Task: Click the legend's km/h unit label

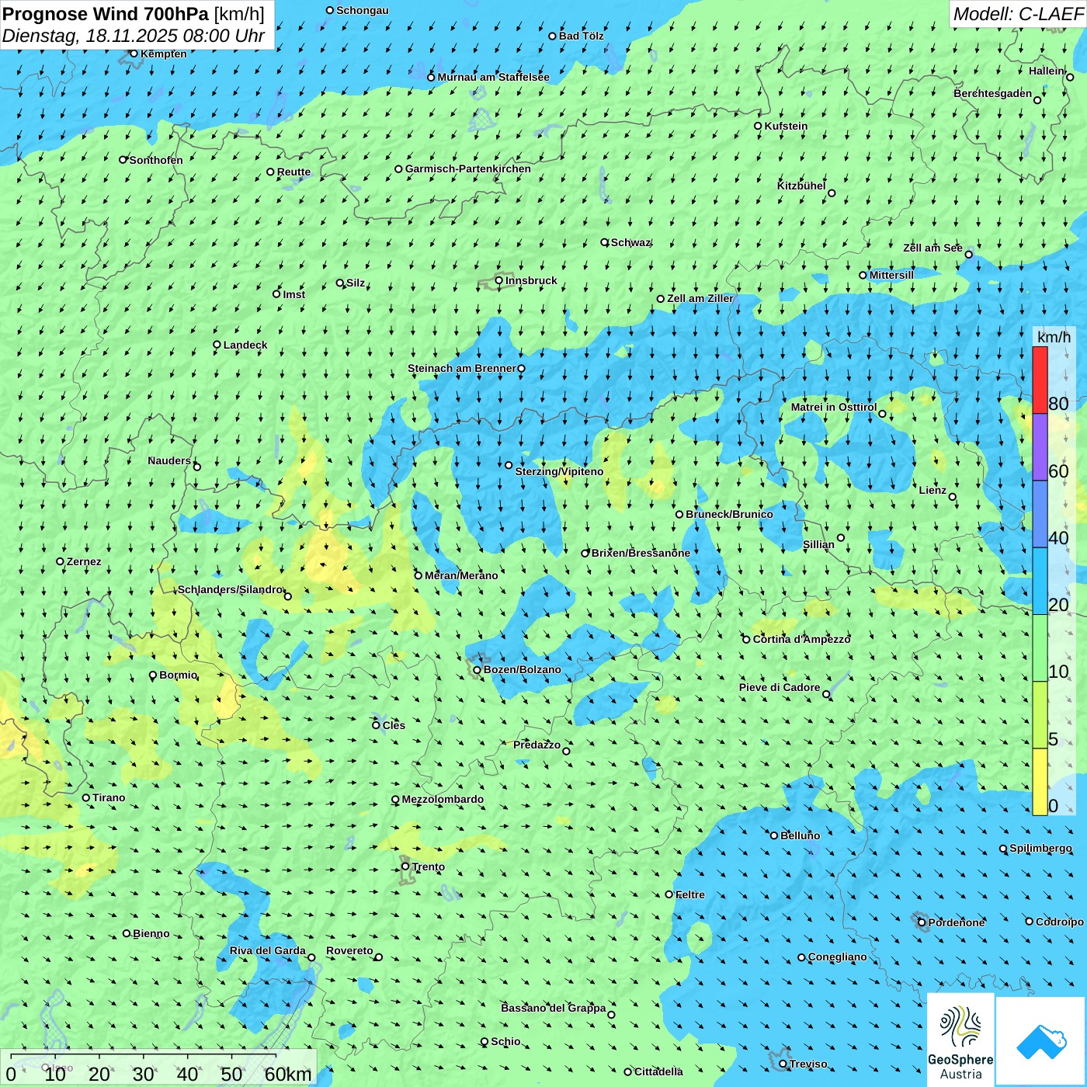Action: [x=1054, y=337]
